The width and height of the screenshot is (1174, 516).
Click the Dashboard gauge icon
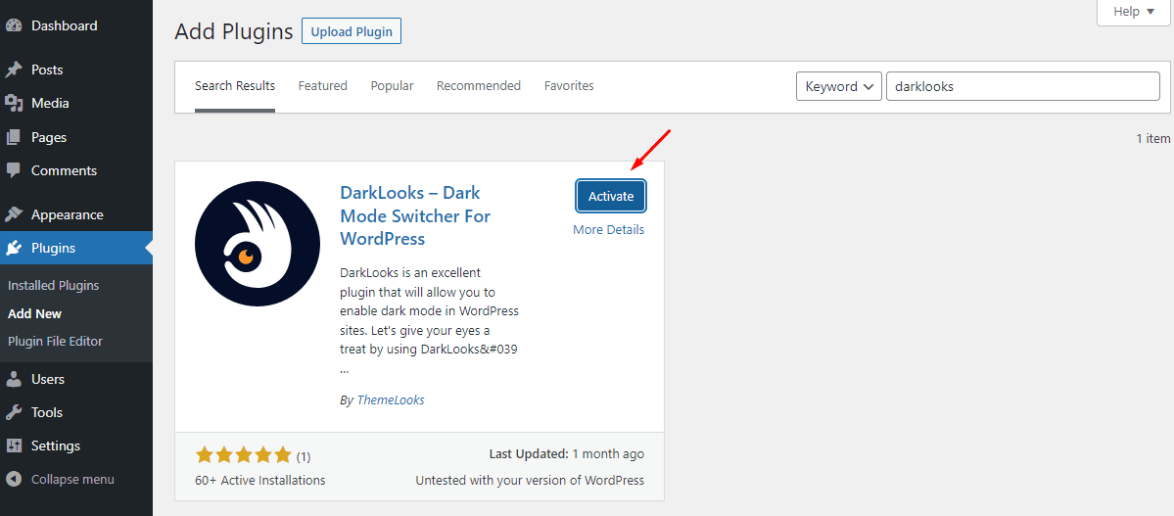[14, 25]
